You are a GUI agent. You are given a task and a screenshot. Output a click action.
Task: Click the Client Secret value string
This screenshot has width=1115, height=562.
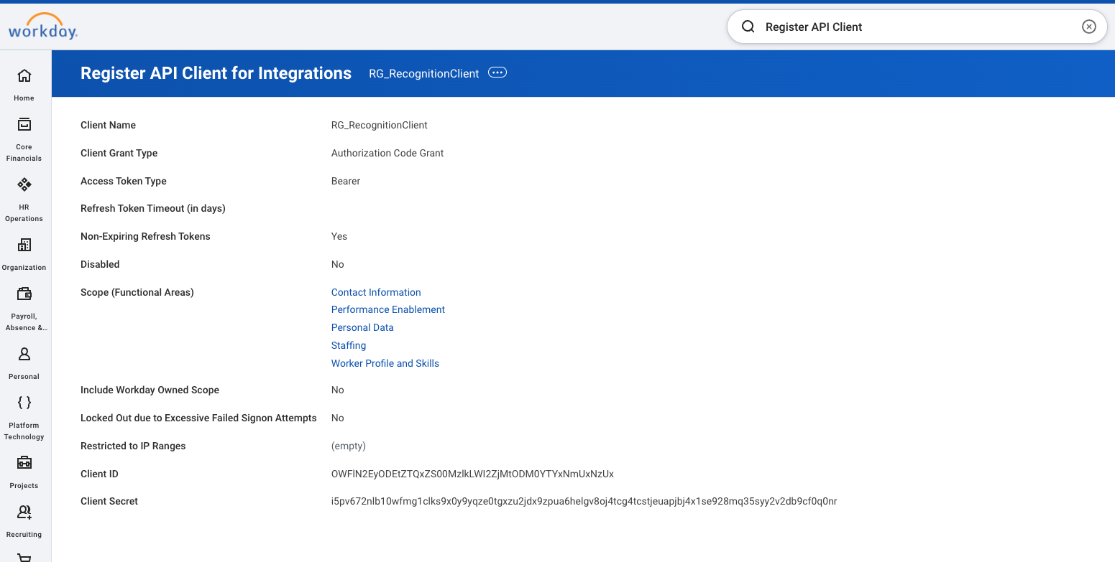coord(584,501)
